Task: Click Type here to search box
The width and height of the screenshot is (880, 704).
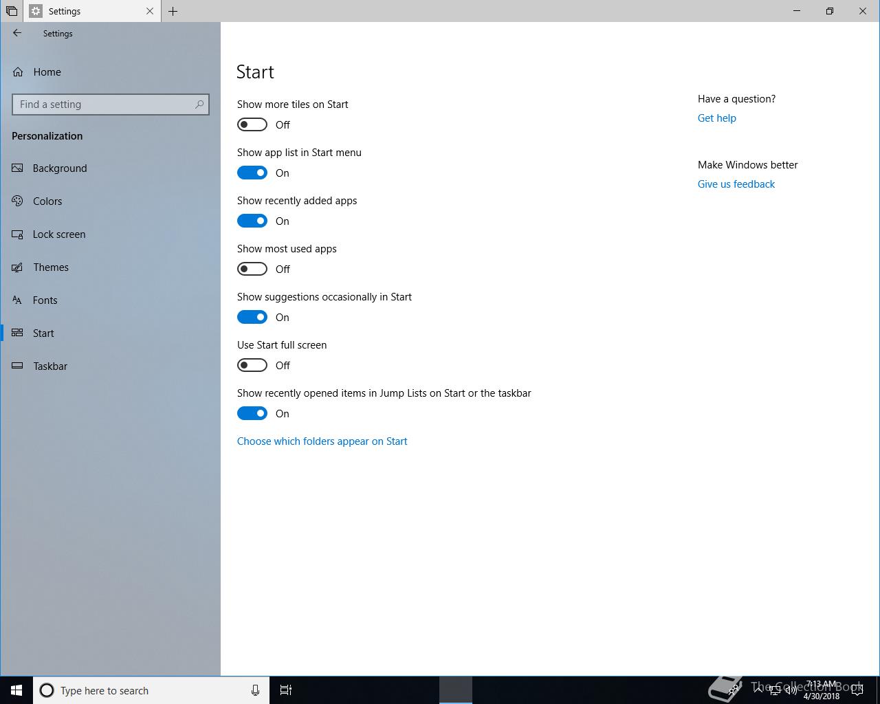Action: click(150, 690)
